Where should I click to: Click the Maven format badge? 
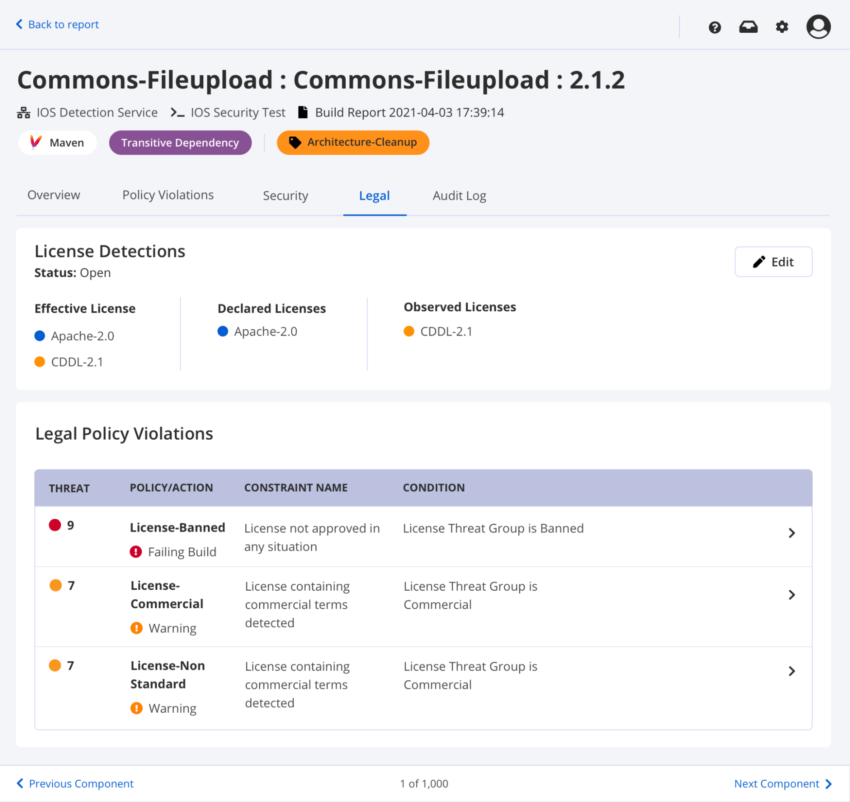57,143
